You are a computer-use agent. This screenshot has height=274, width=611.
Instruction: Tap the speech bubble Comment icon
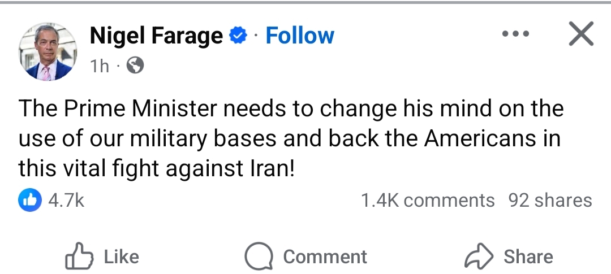[x=258, y=257]
